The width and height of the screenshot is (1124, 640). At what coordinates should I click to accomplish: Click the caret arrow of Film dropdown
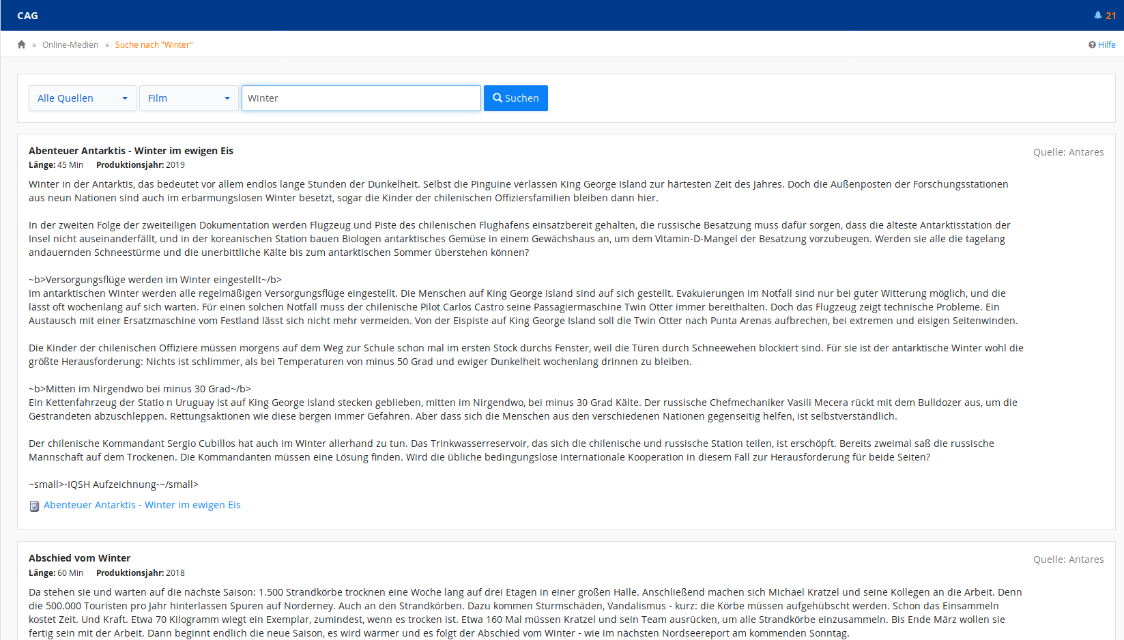click(x=227, y=98)
